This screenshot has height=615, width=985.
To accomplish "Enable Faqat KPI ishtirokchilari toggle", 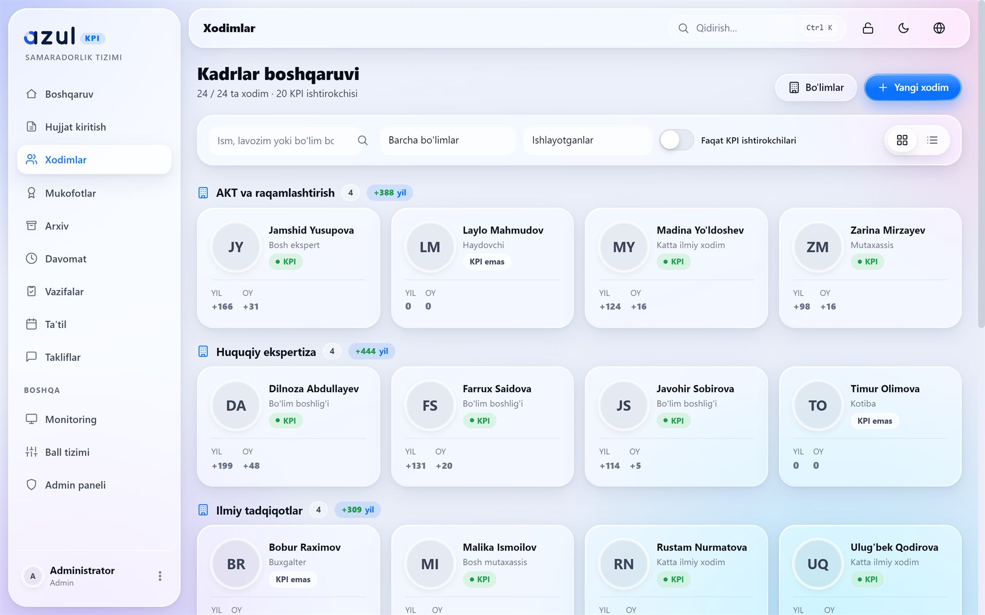I will pos(676,140).
